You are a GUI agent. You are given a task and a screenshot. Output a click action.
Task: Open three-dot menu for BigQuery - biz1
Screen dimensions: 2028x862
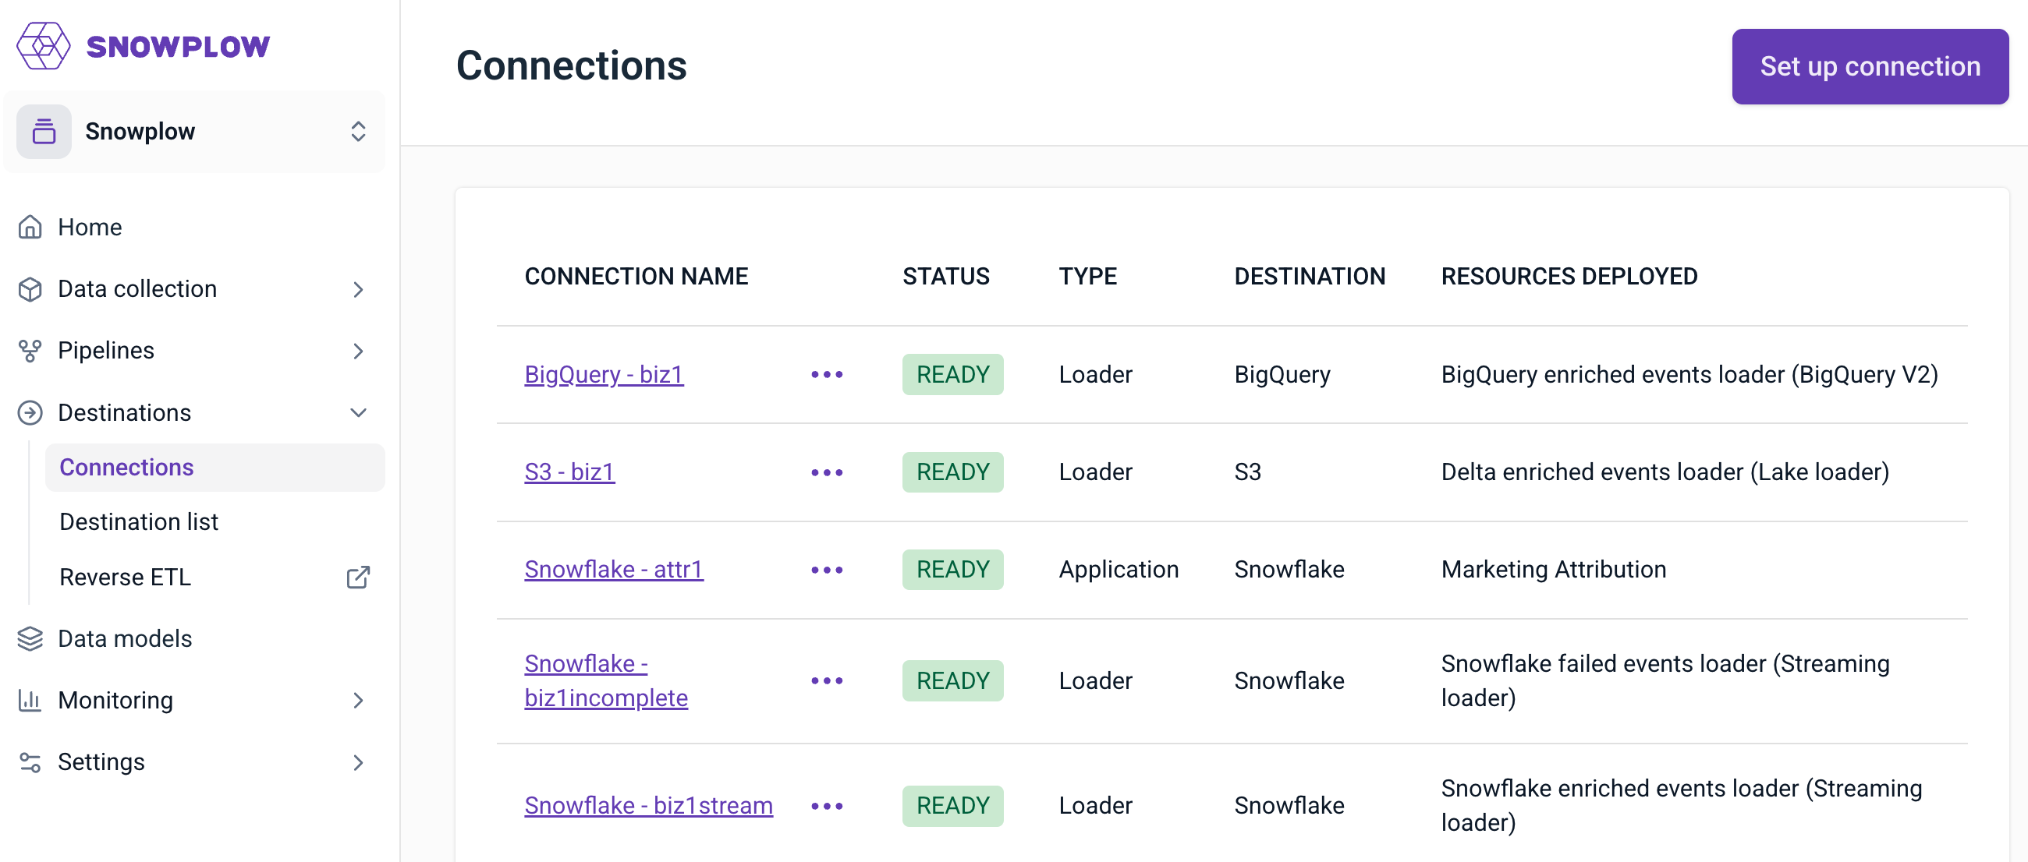tap(827, 374)
